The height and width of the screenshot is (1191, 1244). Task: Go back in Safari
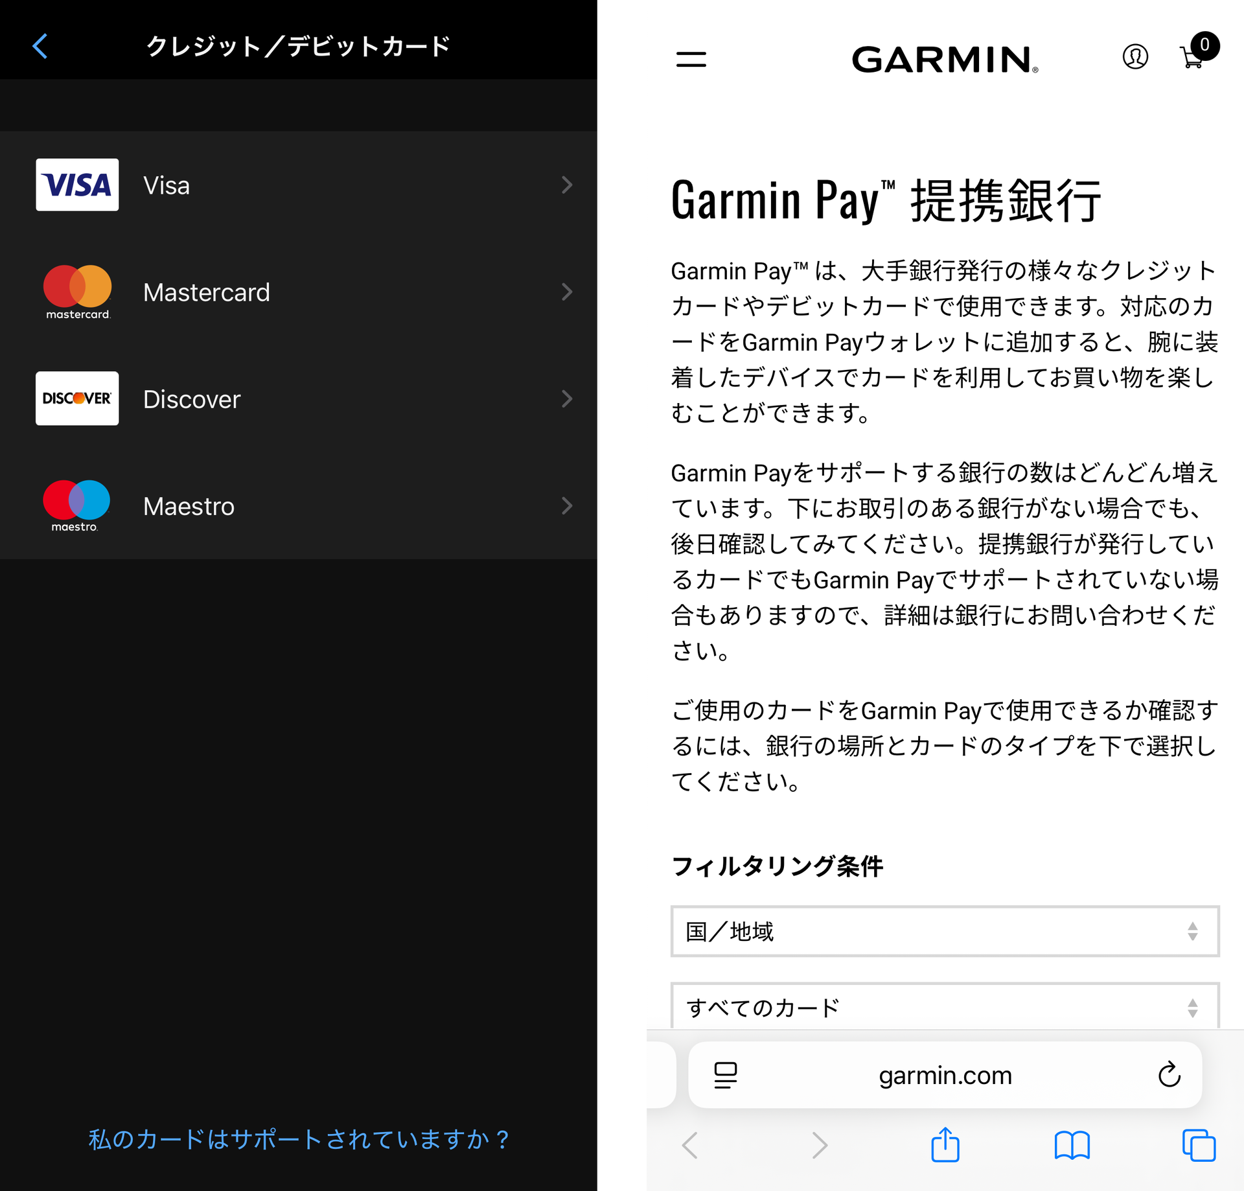click(x=690, y=1145)
